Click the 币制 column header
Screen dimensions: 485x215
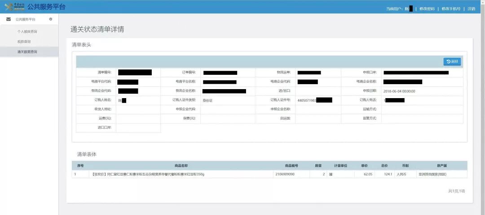click(x=405, y=166)
